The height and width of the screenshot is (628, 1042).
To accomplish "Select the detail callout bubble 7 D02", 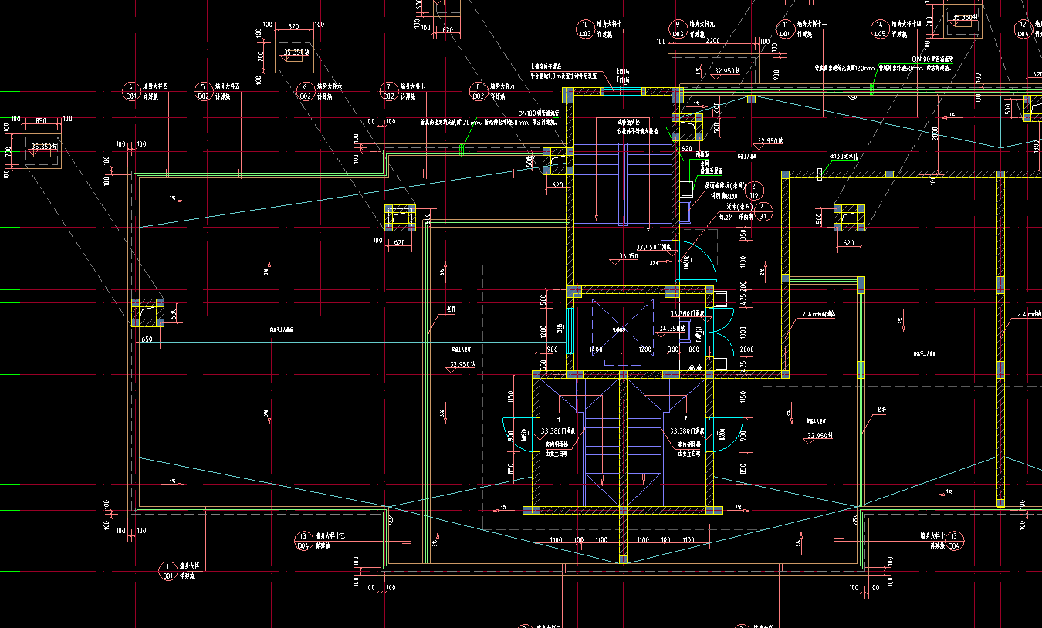I will point(389,92).
